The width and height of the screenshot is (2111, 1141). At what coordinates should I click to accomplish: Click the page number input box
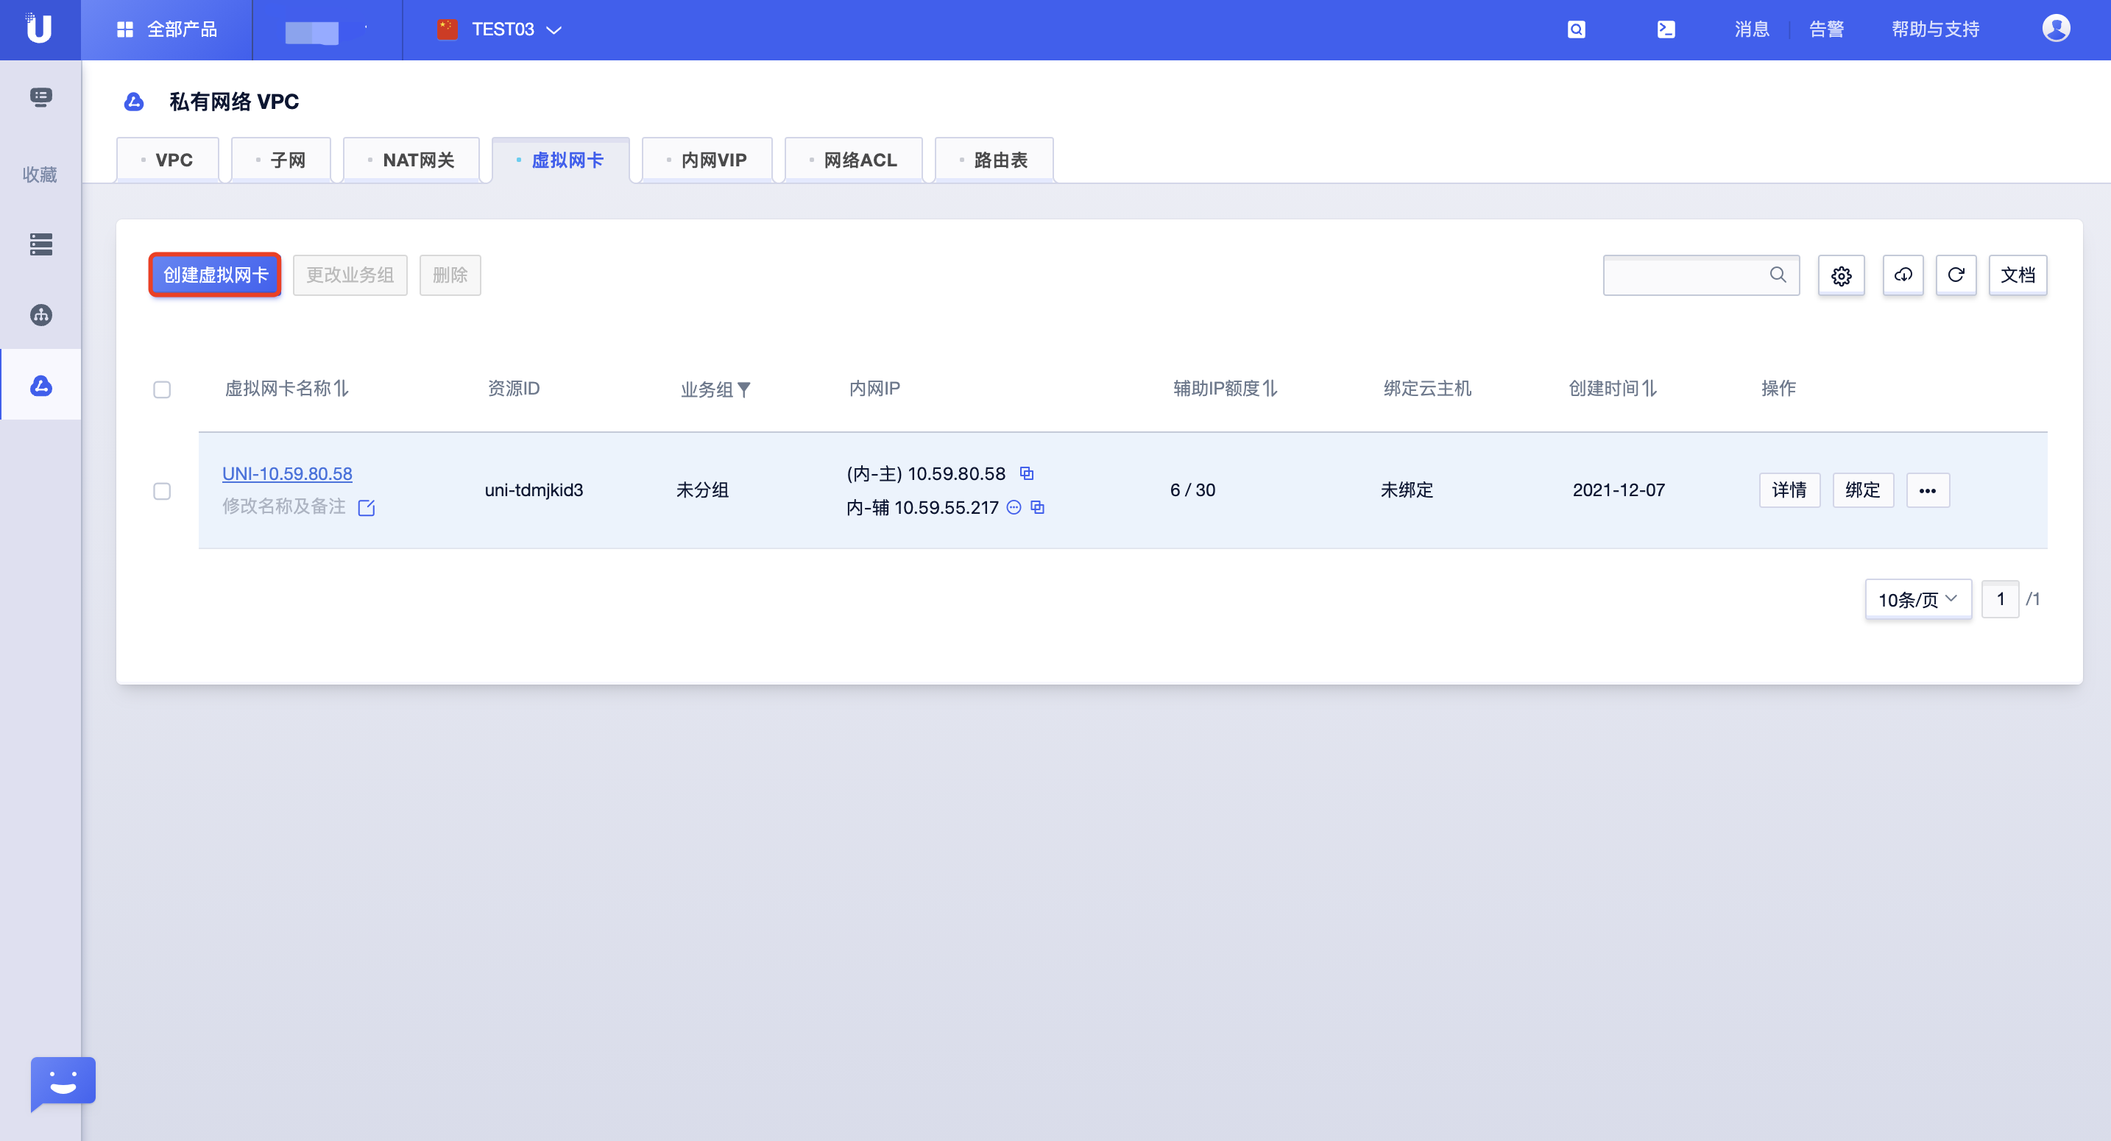2000,599
